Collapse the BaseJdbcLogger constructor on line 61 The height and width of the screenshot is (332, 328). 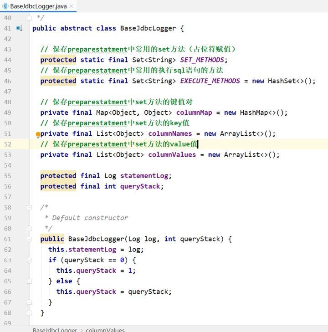pyautogui.click(x=29, y=239)
